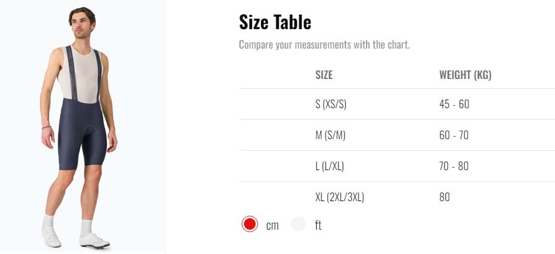The image size is (555, 254).
Task: Select the XL (2XL/3XL) size cell
Action: click(340, 197)
